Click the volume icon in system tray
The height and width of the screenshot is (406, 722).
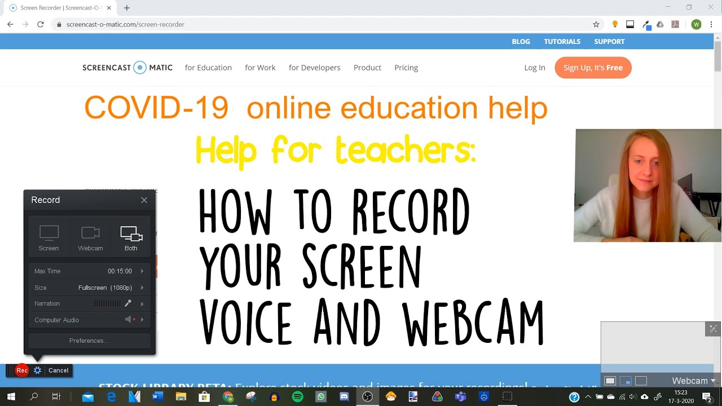(633, 397)
